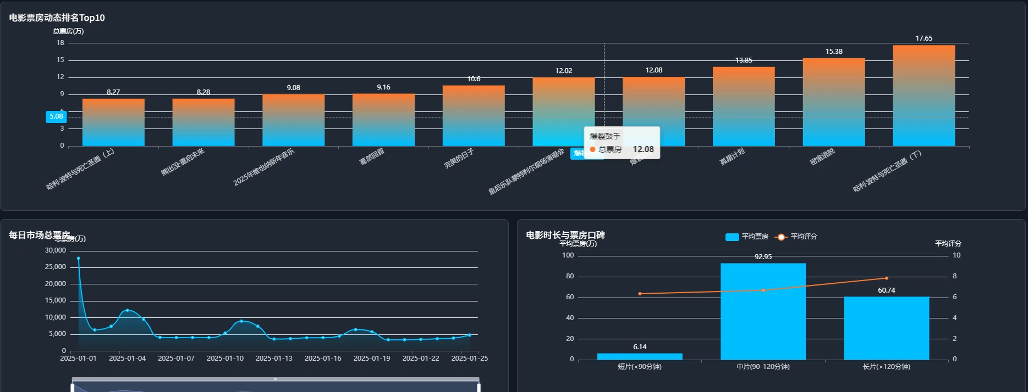Image resolution: width=1028 pixels, height=392 pixels.
Task: Click the 蓦然回首 bar labeled 9.16
Action: 383,120
